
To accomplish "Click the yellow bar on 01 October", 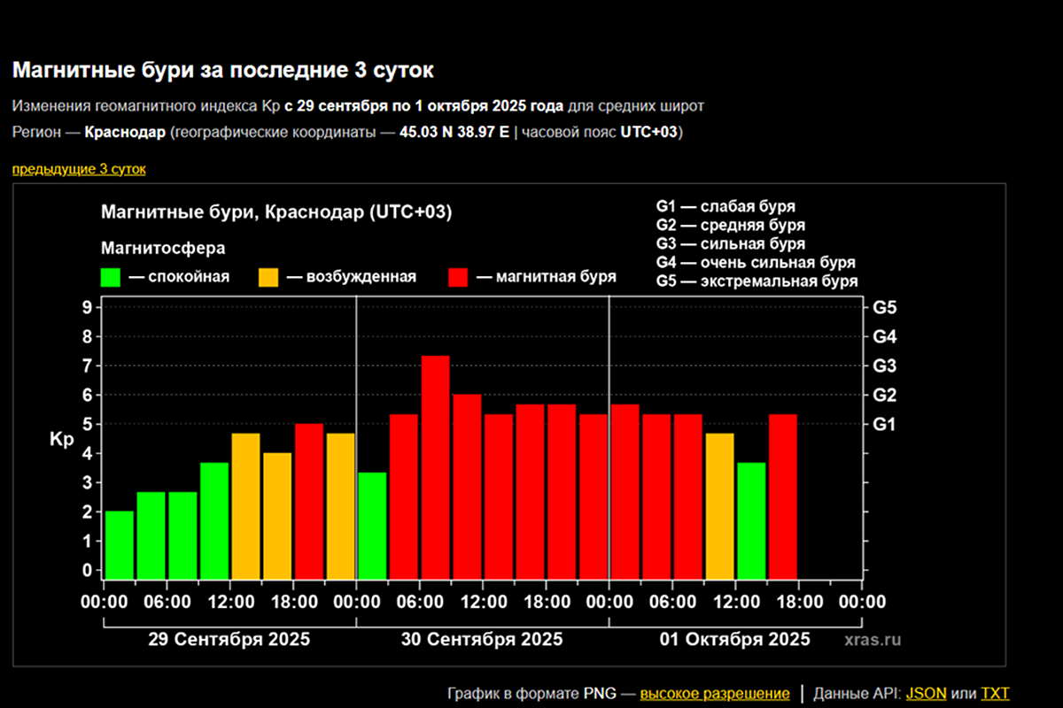I will [x=719, y=506].
